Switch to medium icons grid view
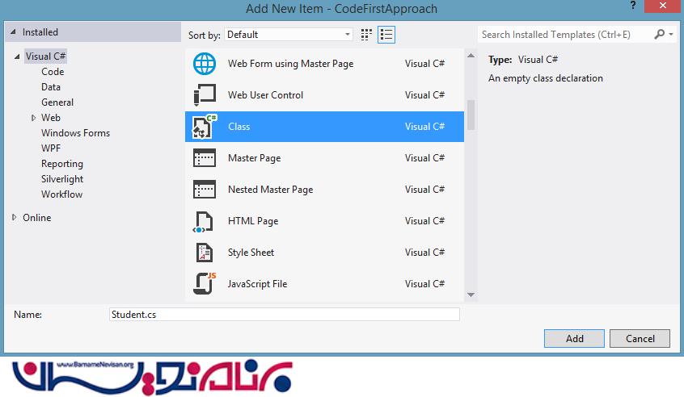684x397 pixels. click(x=367, y=35)
